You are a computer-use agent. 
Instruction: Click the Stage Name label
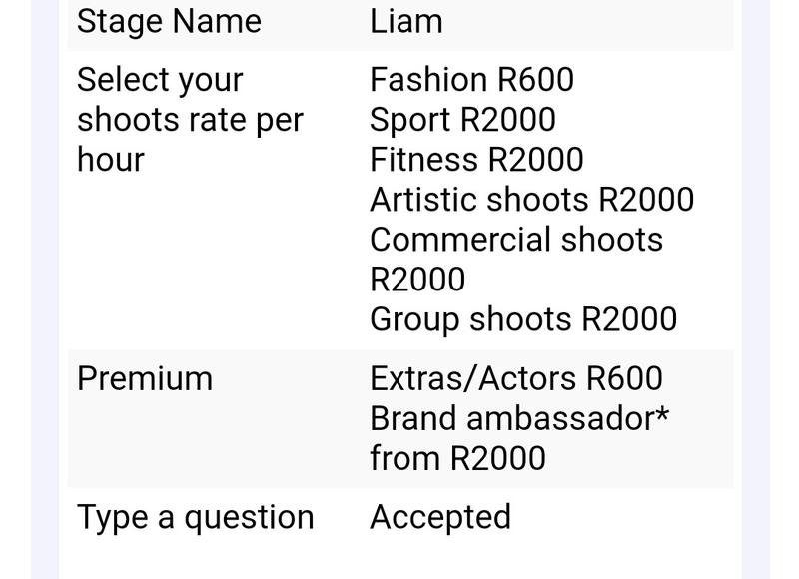tap(169, 21)
